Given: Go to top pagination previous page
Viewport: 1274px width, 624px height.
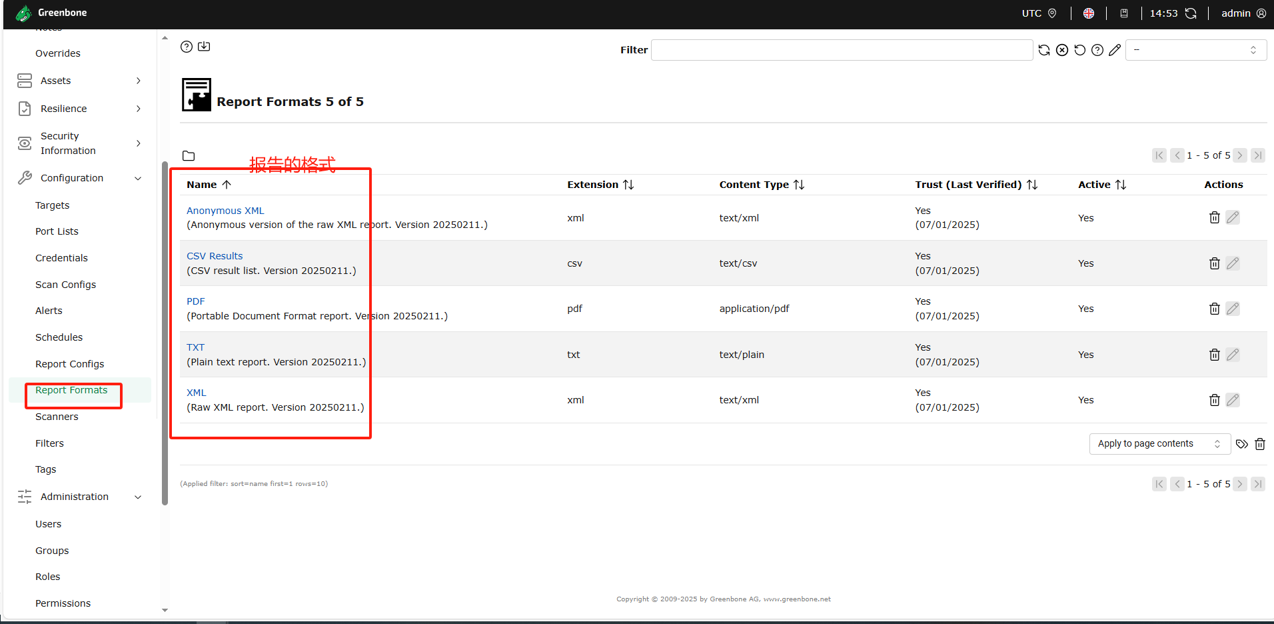Looking at the screenshot, I should click(1177, 155).
